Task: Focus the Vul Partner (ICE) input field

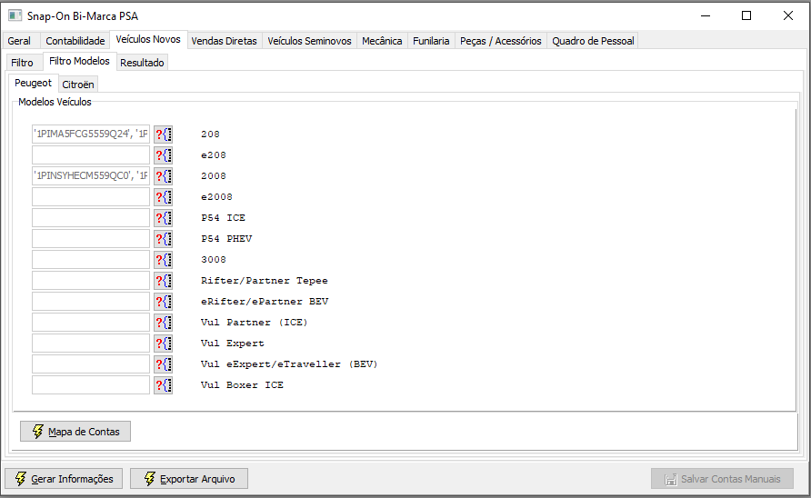Action: (x=91, y=323)
